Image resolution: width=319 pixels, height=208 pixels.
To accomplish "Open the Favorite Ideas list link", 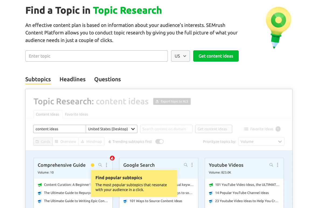I will pyautogui.click(x=259, y=129).
